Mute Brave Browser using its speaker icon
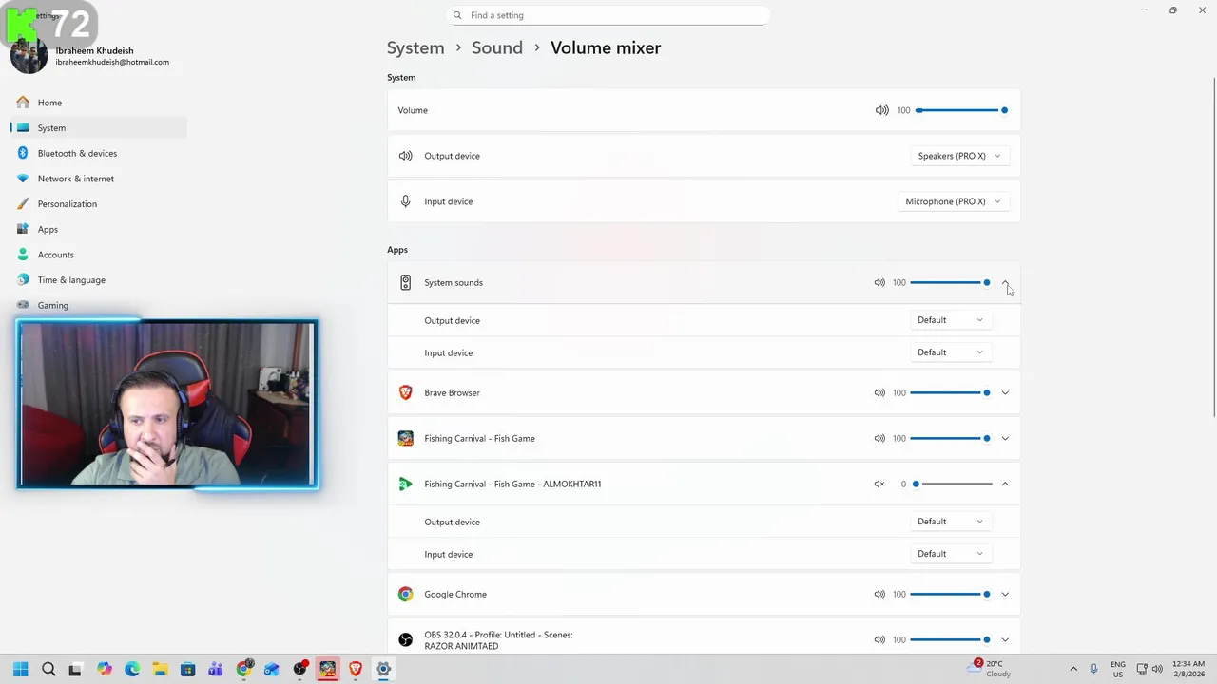This screenshot has width=1217, height=684. [x=879, y=392]
